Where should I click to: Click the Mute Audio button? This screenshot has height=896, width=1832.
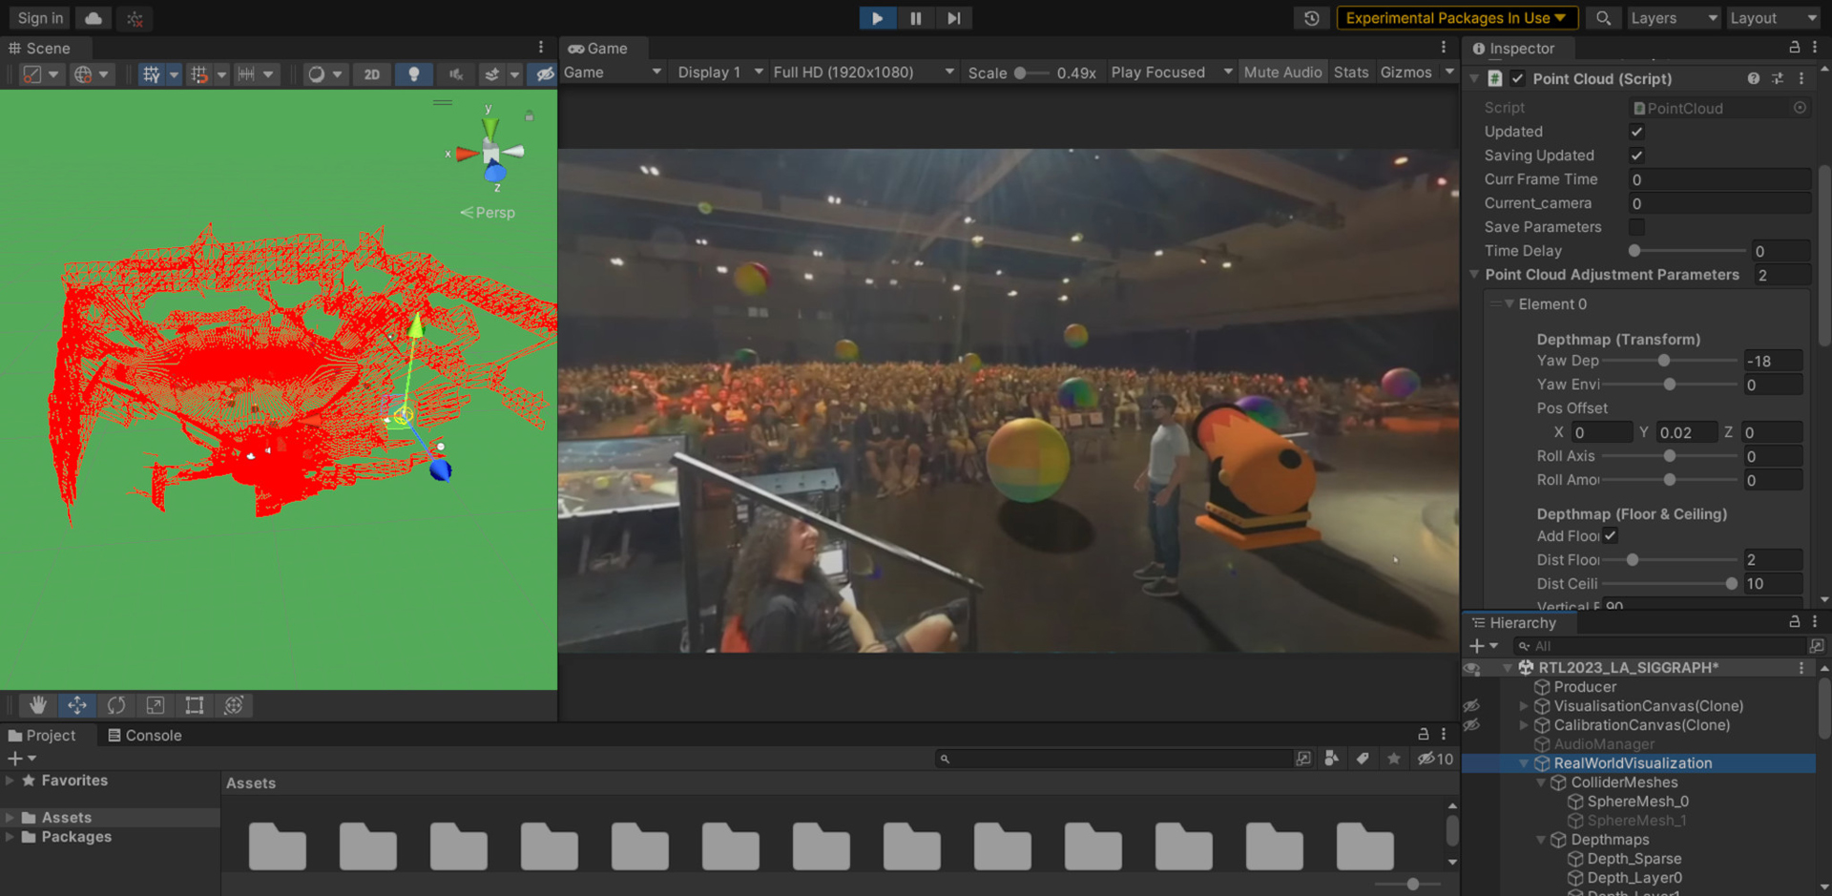click(1281, 73)
